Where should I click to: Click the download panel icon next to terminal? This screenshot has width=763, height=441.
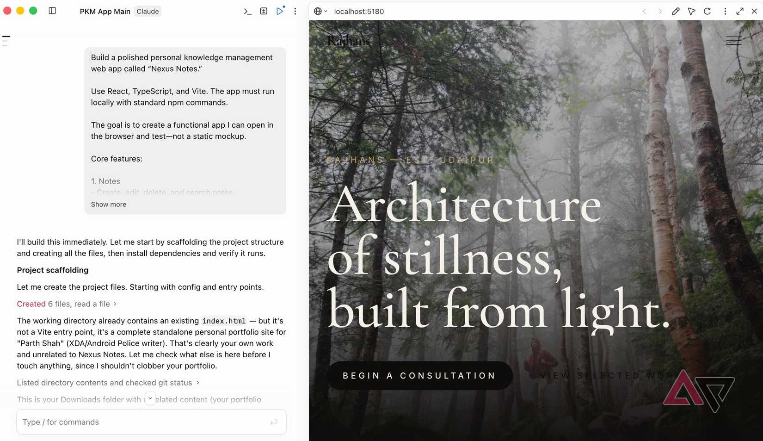click(x=264, y=11)
